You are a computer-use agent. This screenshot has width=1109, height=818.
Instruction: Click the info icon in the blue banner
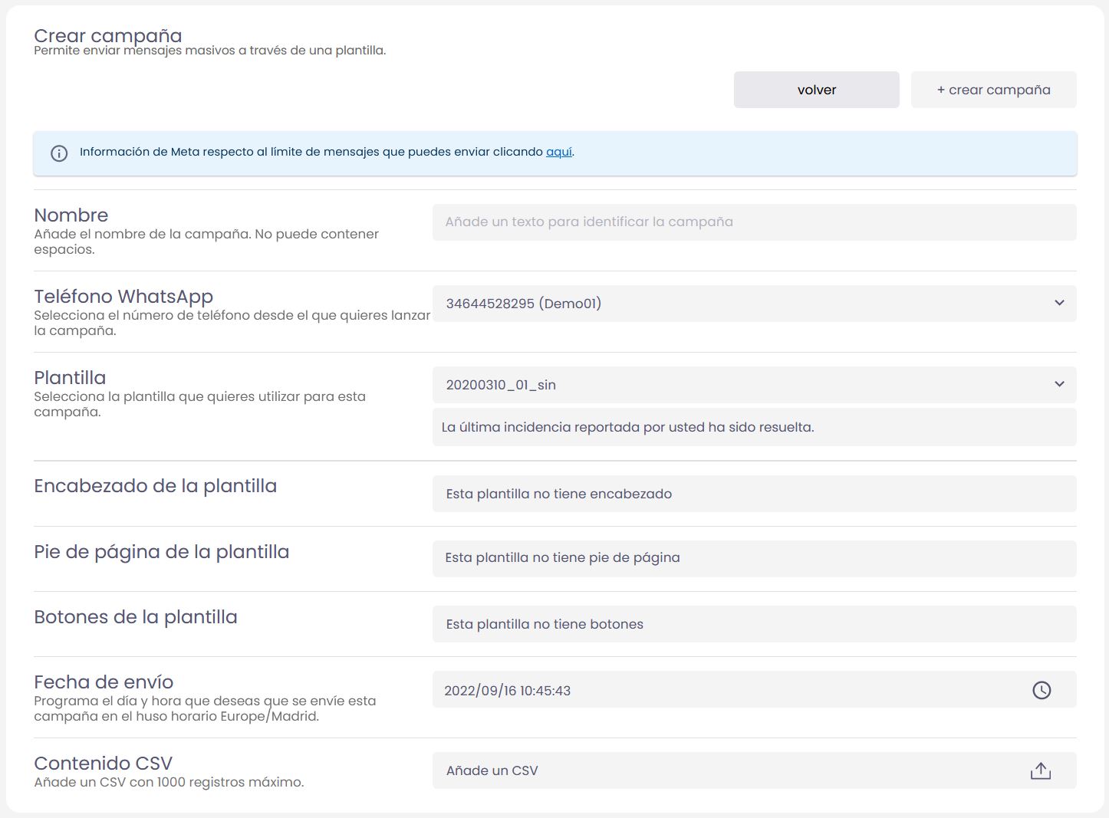pyautogui.click(x=59, y=153)
